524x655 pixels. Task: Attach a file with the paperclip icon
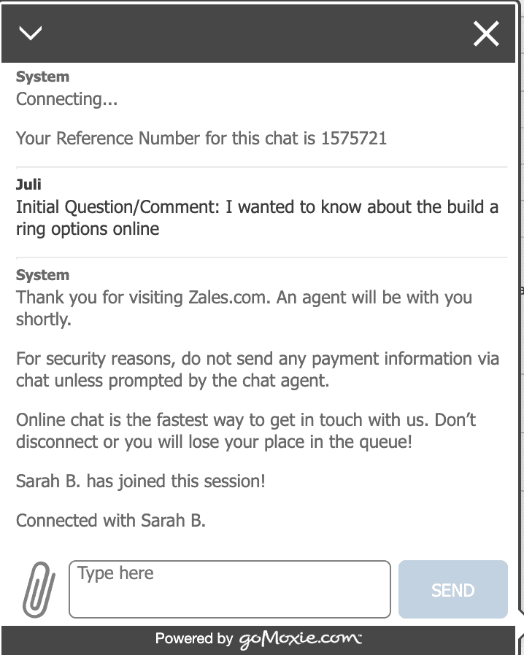[x=38, y=588]
